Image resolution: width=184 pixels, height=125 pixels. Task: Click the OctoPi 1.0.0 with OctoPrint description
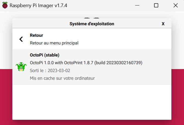coord(86,63)
